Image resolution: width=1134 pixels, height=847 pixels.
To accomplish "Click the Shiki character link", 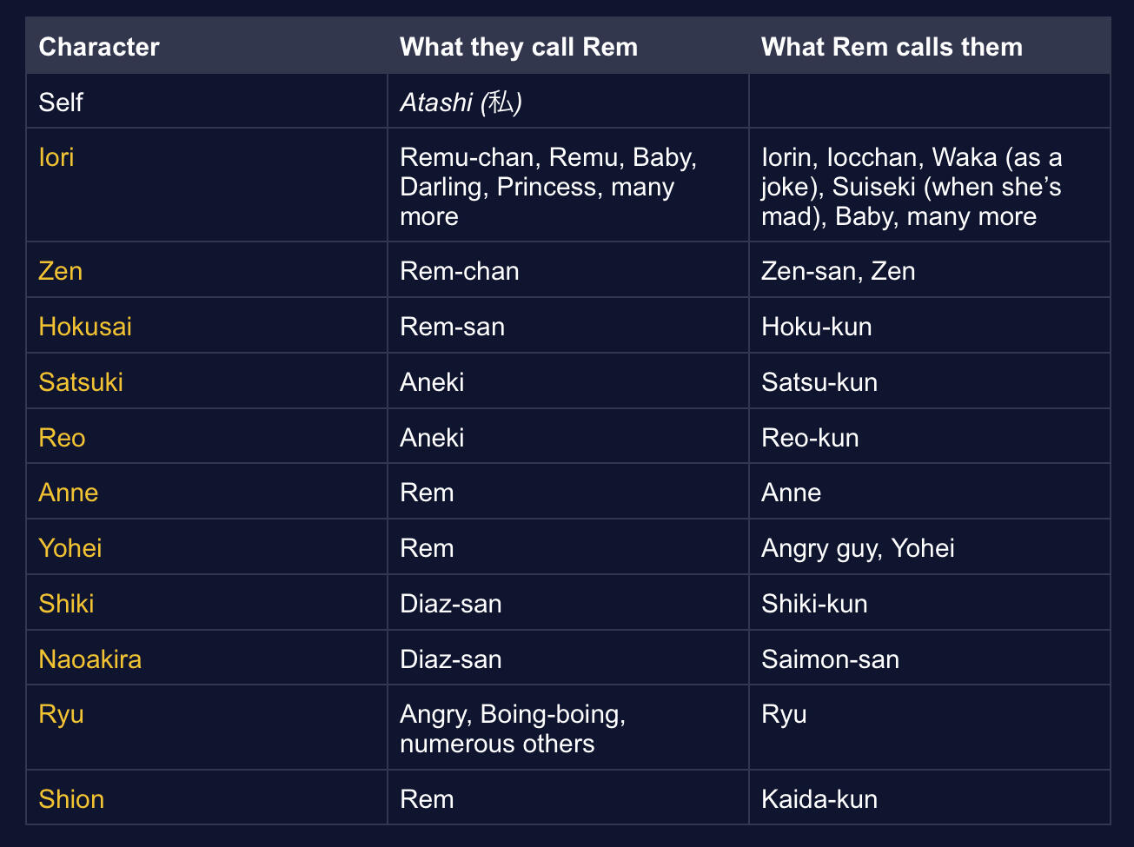I will 66,604.
